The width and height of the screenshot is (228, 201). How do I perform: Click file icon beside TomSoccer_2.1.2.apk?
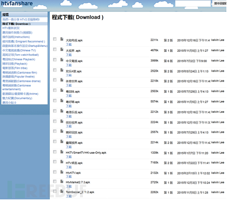[62, 191]
